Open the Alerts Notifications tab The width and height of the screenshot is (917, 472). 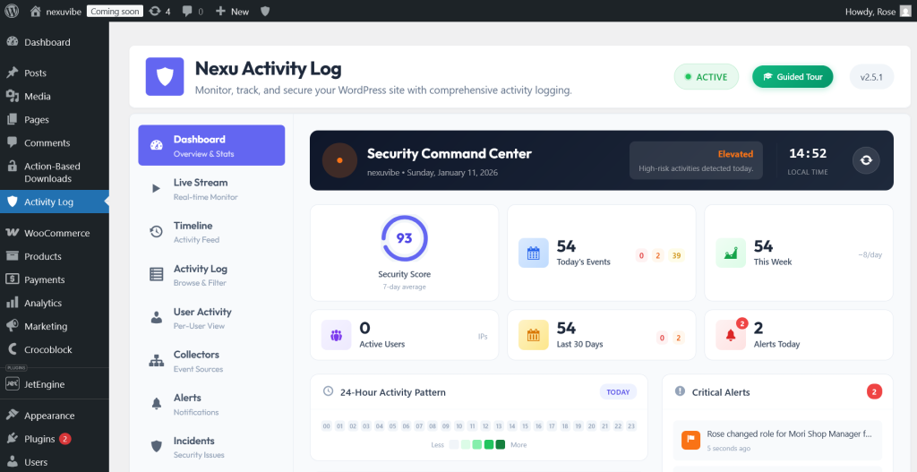coord(211,404)
